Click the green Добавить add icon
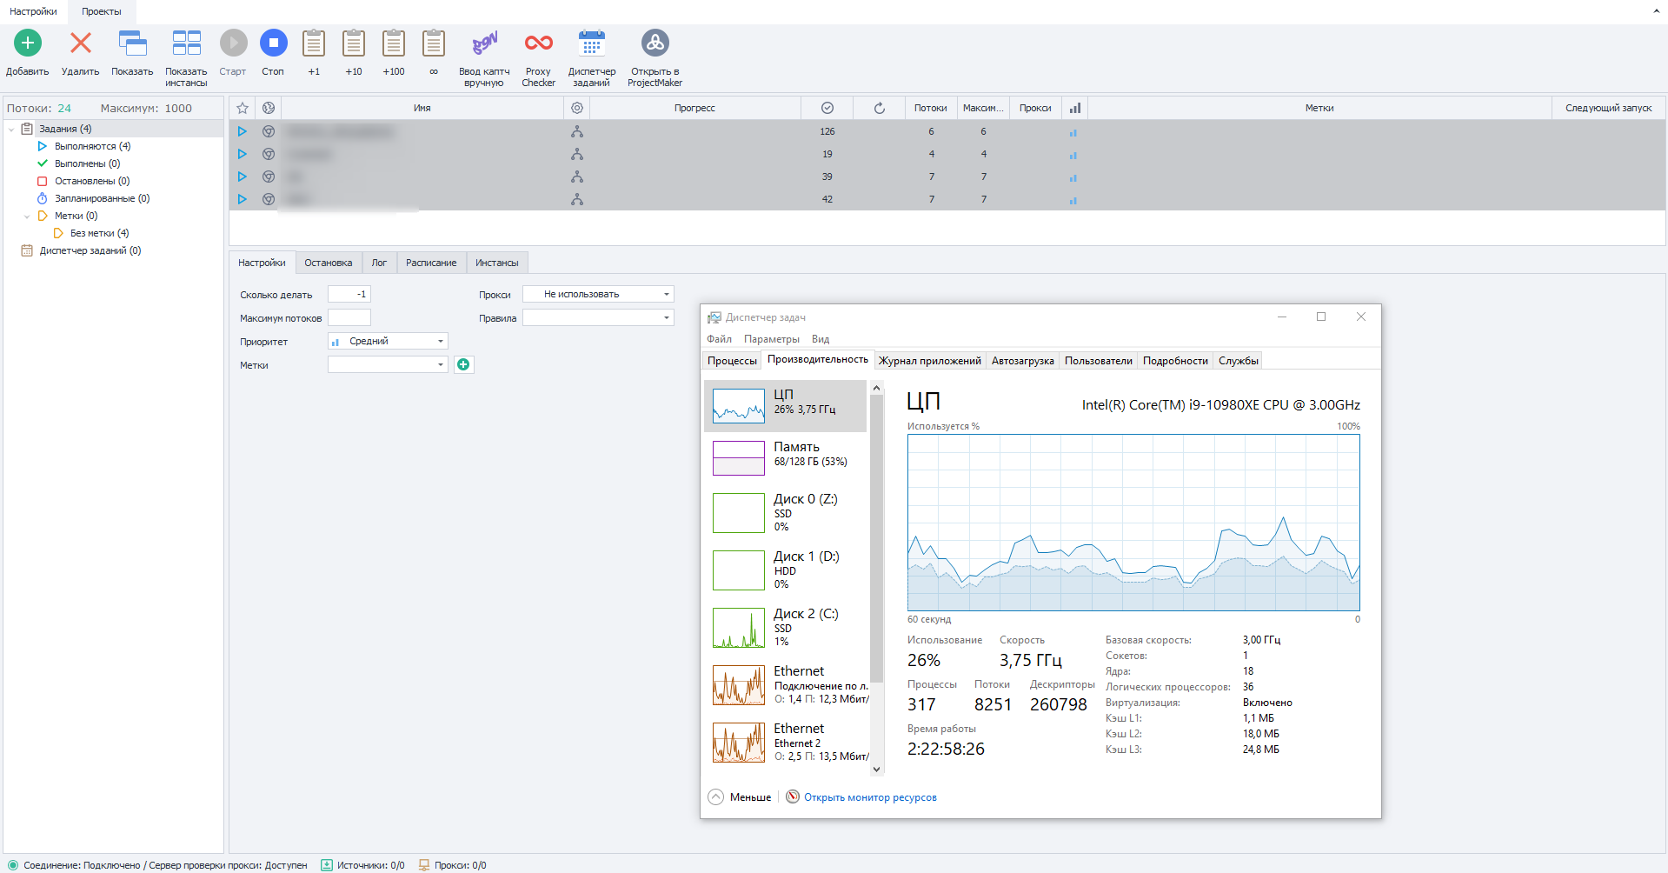Image resolution: width=1668 pixels, height=873 pixels. pyautogui.click(x=28, y=43)
